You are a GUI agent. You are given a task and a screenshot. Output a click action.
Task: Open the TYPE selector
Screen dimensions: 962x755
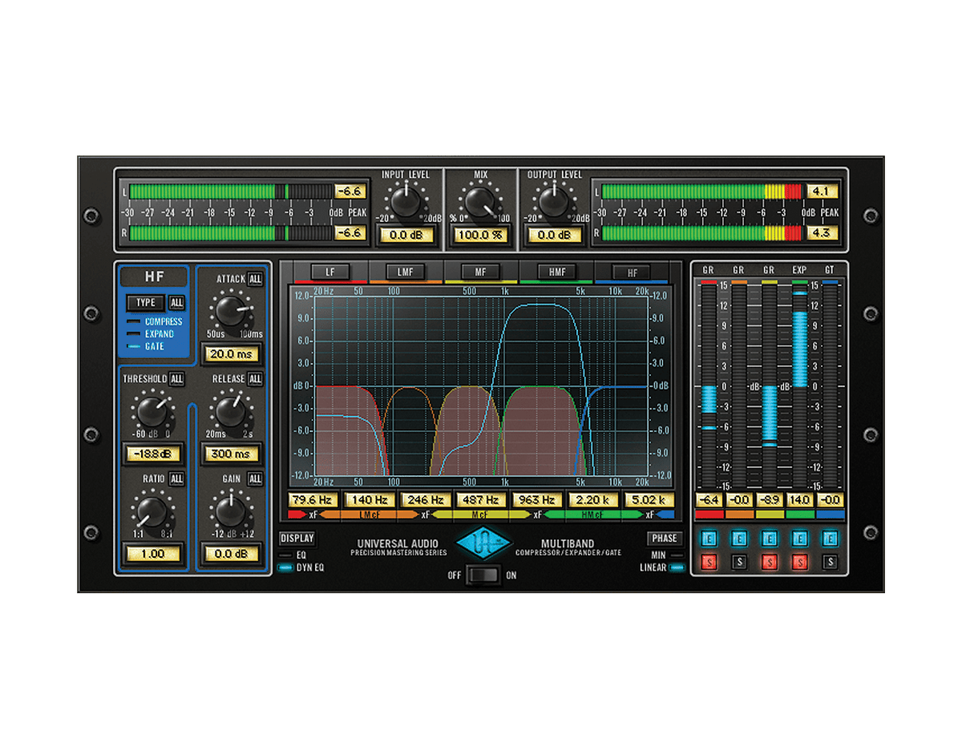click(145, 303)
